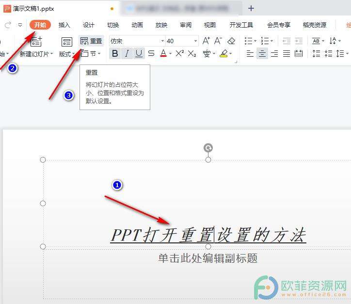Open the font color dropdown arrow
Image resolution: width=351 pixels, height=304 pixels.
point(170,53)
